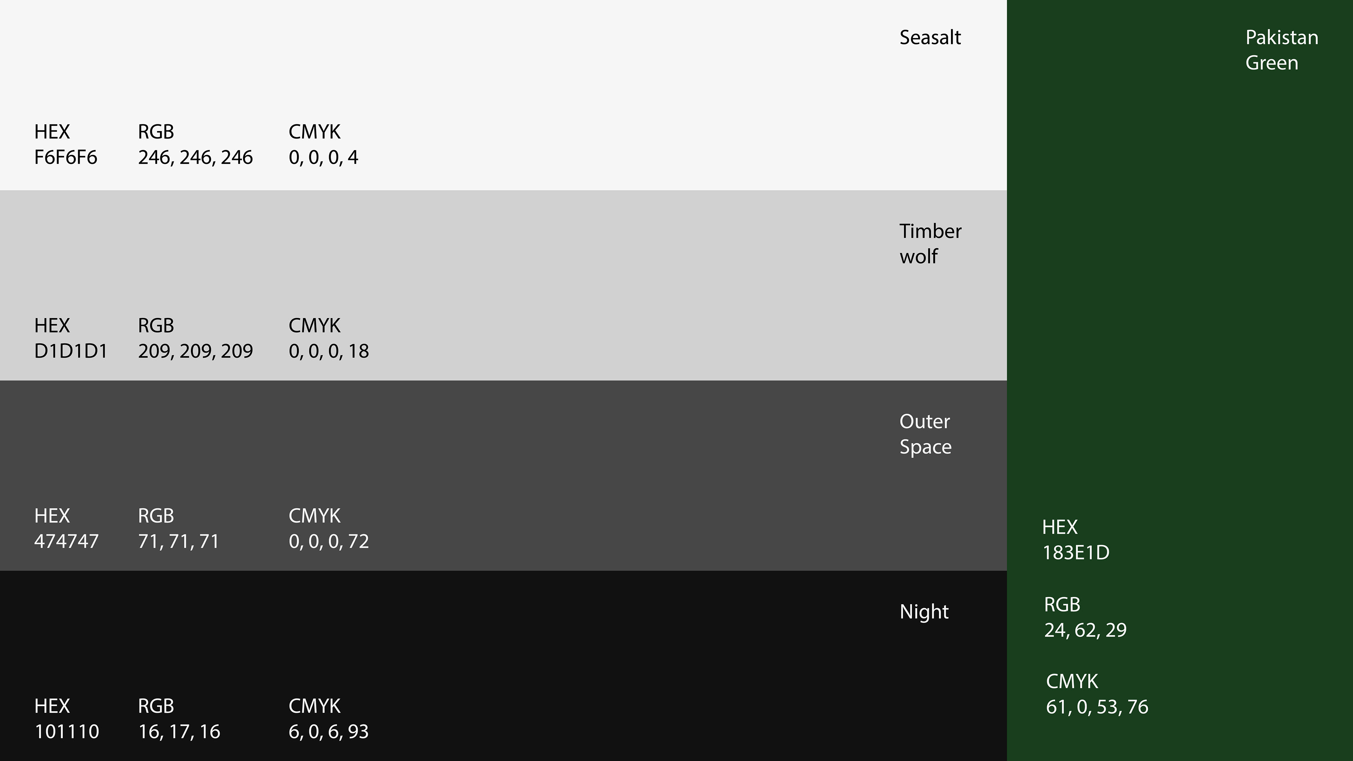Select the Night hex value 101110
The image size is (1353, 761).
[67, 732]
